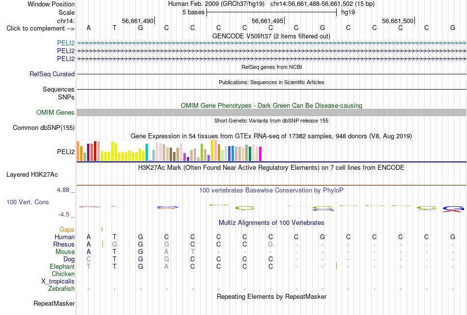Click the RefSeq Curated track label
Viewport: 467px width, 315px height.
coord(52,74)
